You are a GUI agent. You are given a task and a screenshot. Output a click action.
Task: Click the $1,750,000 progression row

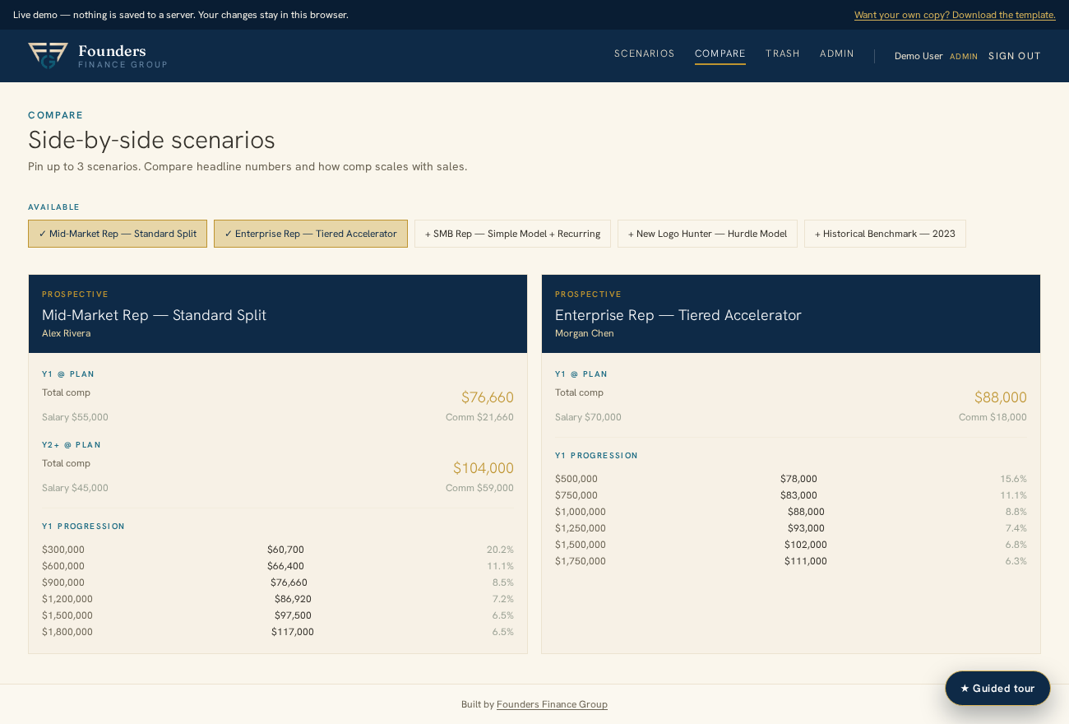tap(791, 561)
